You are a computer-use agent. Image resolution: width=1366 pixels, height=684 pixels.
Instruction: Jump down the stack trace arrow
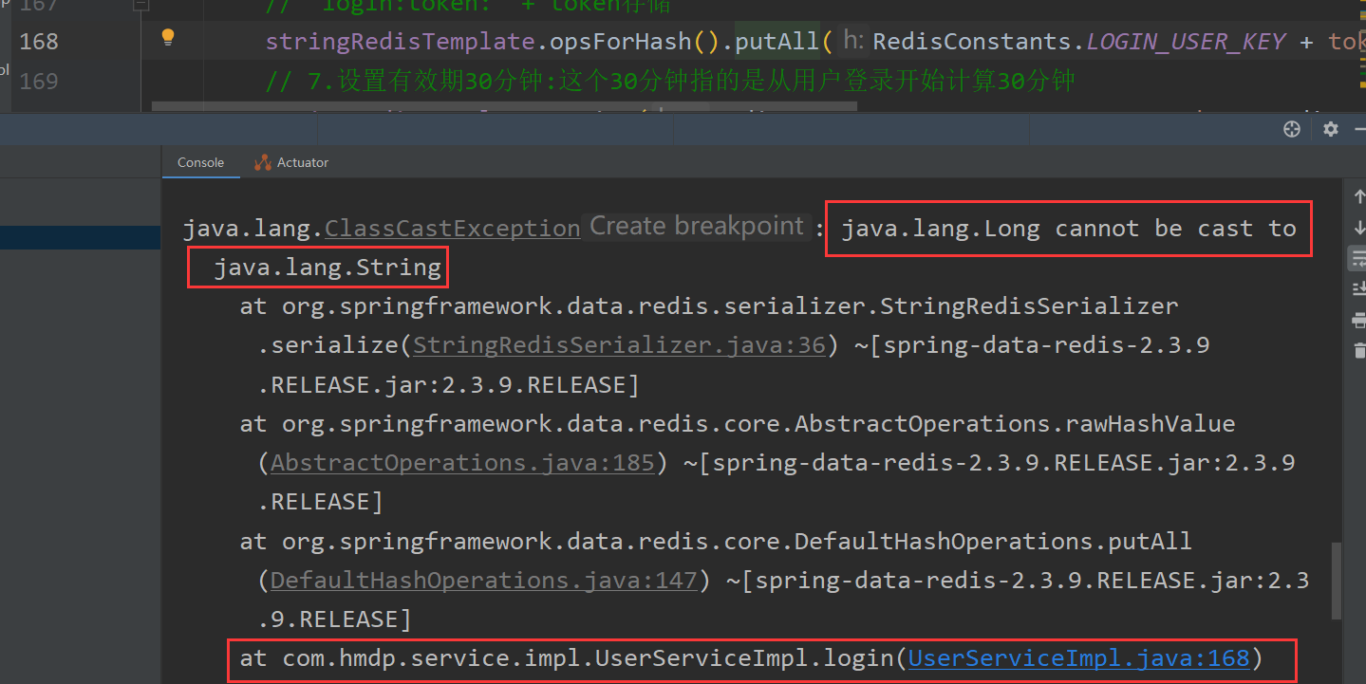point(1358,228)
